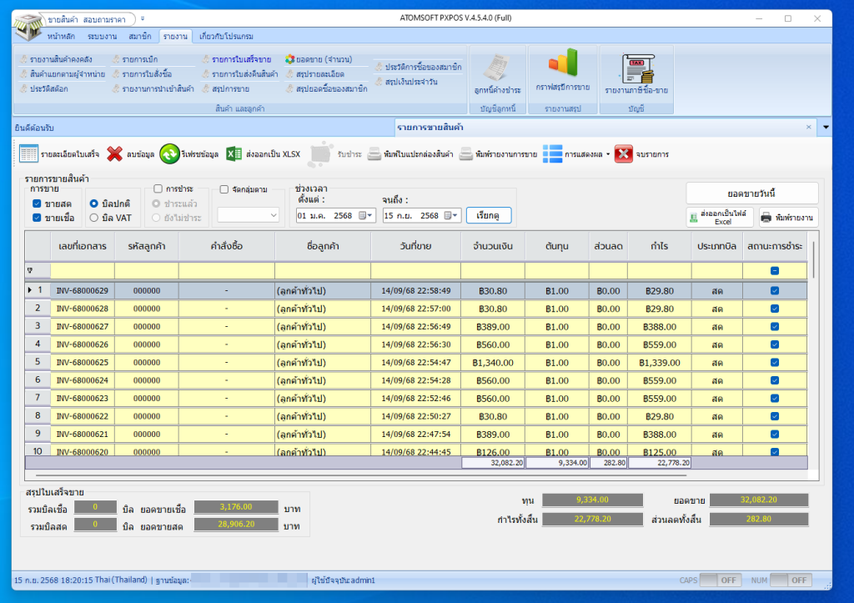The width and height of the screenshot is (854, 603).
Task: Select the บิลปกติ radio button
Action: point(93,204)
